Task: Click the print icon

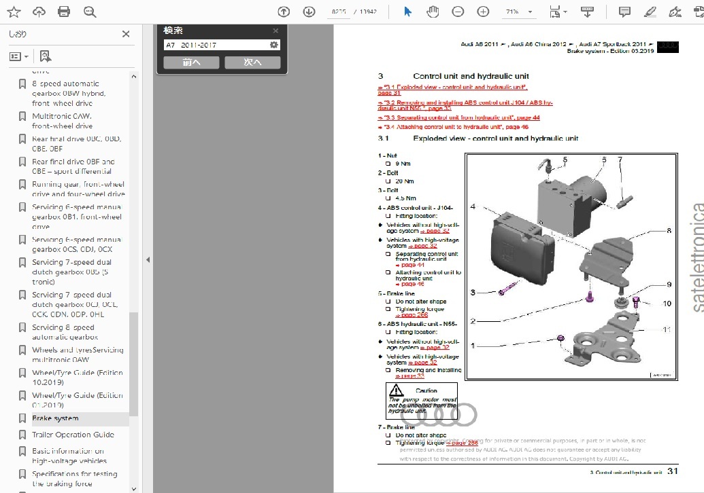Action: click(x=64, y=12)
